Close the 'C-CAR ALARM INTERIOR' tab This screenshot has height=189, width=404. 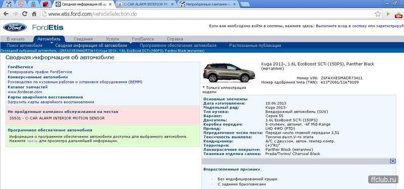click(172, 5)
